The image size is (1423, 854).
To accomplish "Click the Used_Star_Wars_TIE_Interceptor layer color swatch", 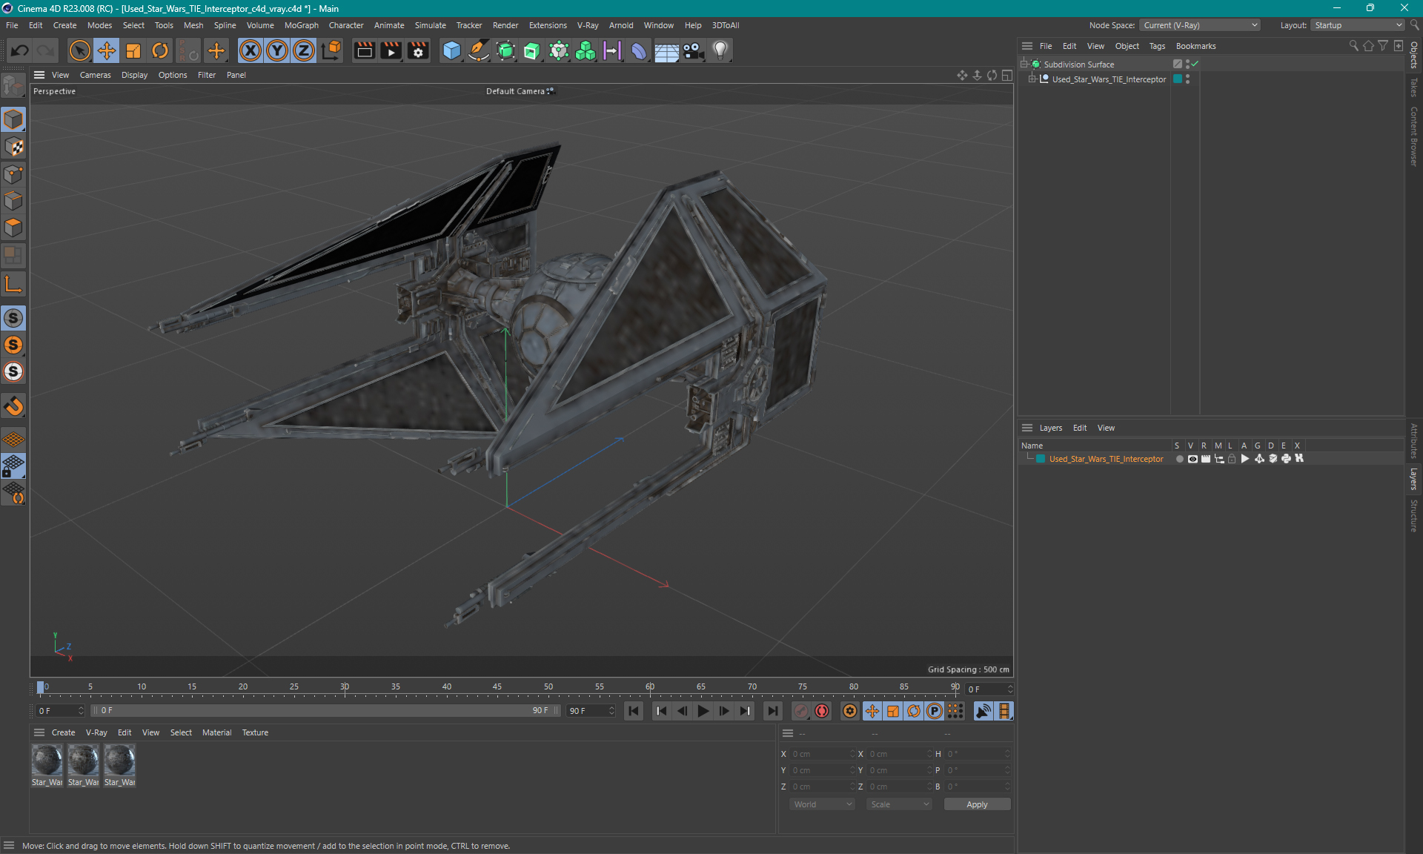I will pyautogui.click(x=1041, y=459).
